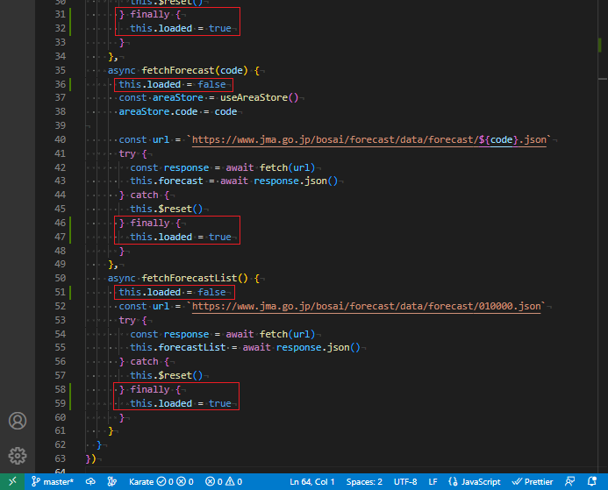
Task: Click the cloud publish changes icon
Action: point(90,481)
